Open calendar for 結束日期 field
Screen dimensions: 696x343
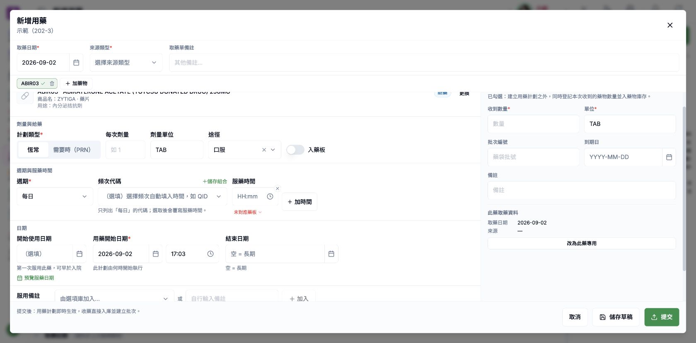point(331,254)
